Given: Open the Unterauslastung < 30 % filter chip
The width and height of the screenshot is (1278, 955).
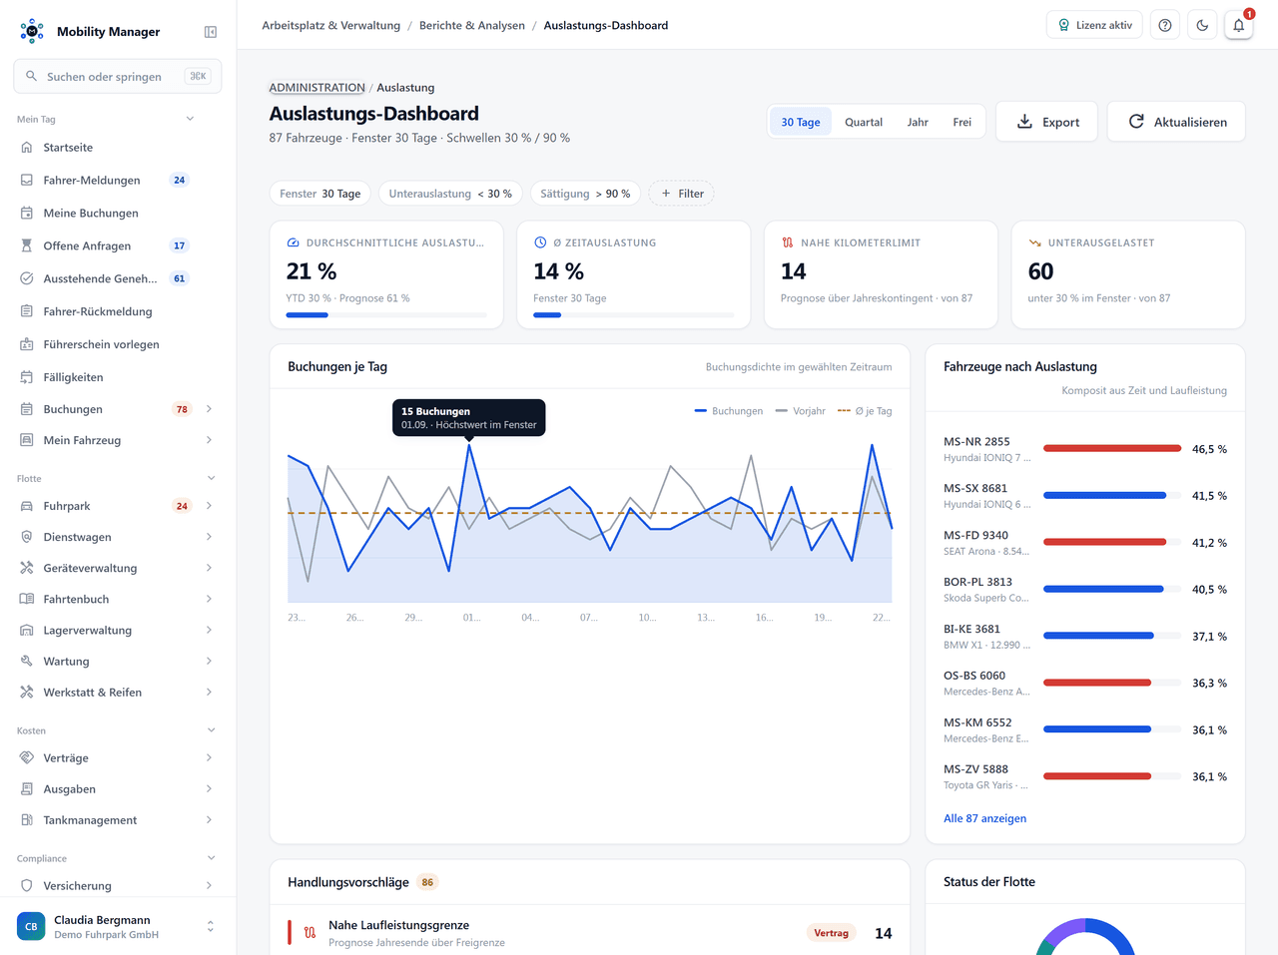Looking at the screenshot, I should [450, 194].
